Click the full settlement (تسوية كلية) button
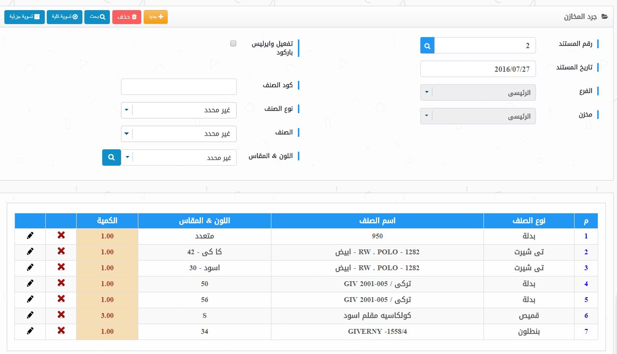This screenshot has height=354, width=617. [64, 17]
